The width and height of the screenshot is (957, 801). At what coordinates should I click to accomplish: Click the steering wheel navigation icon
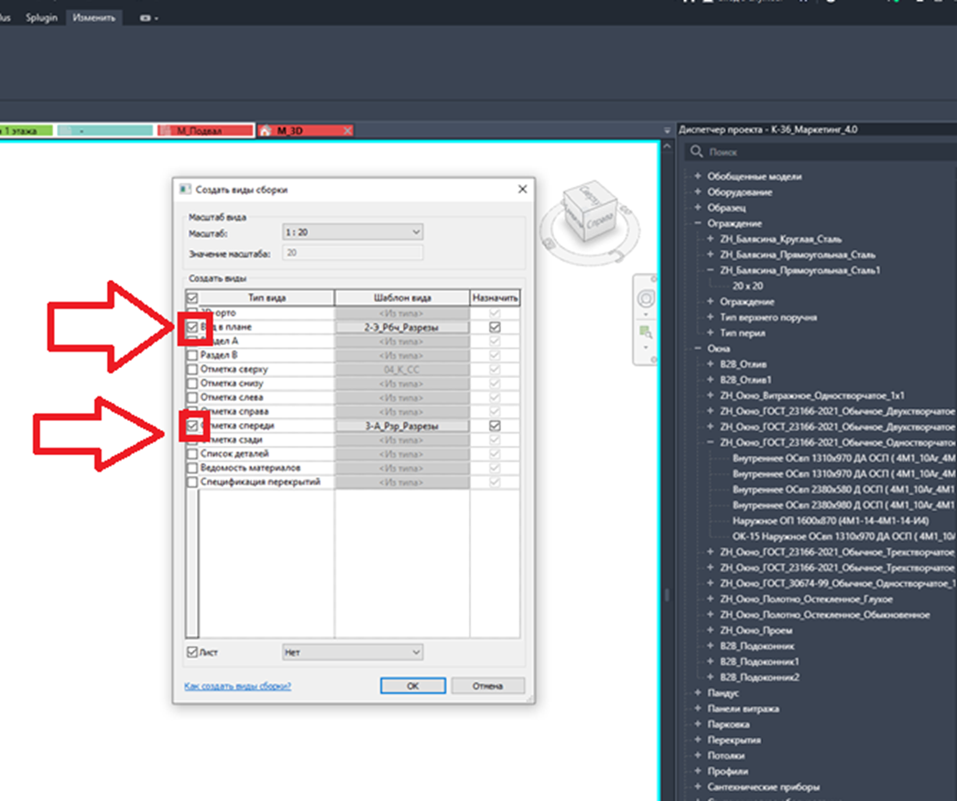(x=645, y=298)
